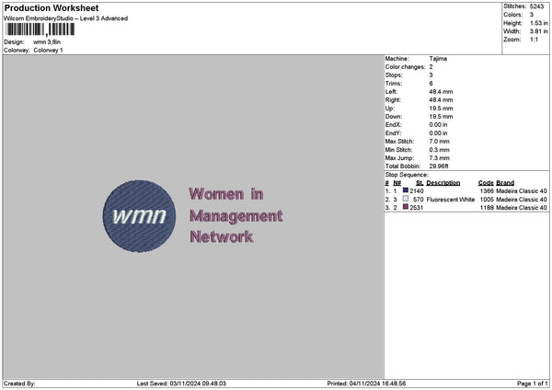The width and height of the screenshot is (552, 390).
Task: Click thread code 1366 in stop sequence
Action: [x=487, y=191]
